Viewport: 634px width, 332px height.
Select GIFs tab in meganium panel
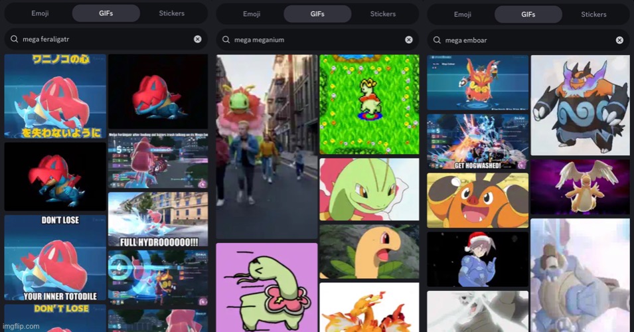317,14
